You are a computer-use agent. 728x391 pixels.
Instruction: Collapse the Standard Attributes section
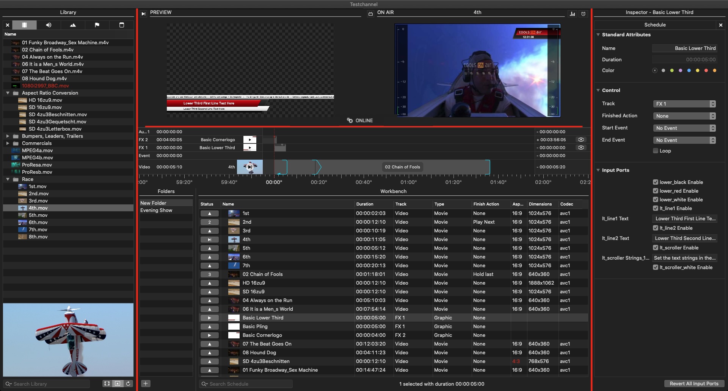click(598, 34)
